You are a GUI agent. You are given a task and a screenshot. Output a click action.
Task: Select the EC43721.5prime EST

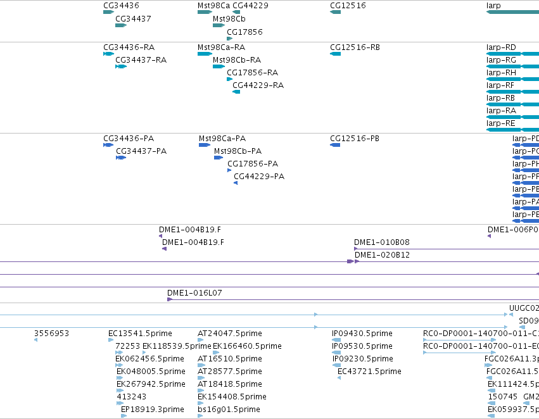tap(339, 378)
